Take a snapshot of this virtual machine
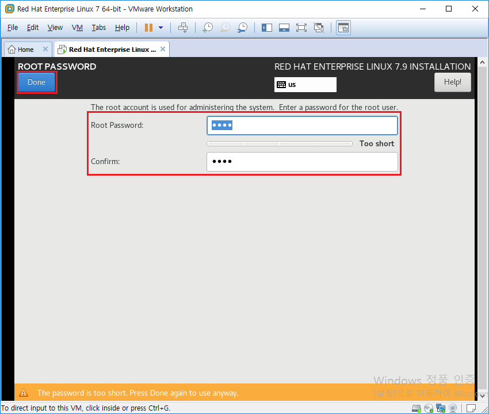The height and width of the screenshot is (414, 489). 208,28
